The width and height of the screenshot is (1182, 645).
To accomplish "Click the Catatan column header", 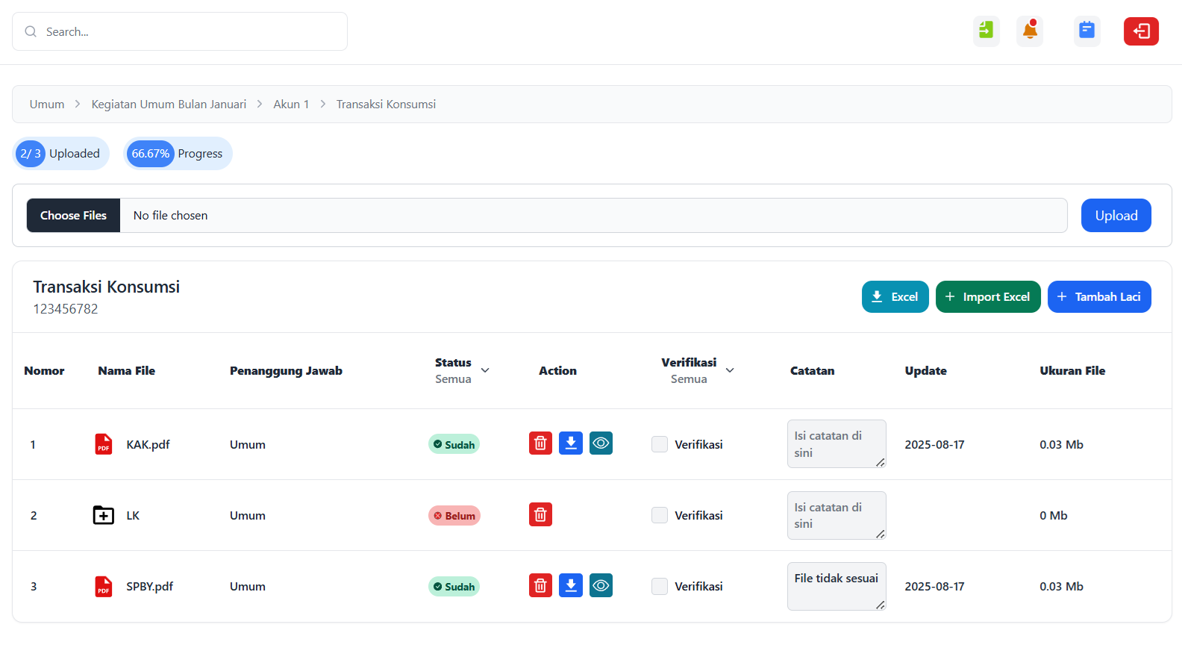I will tap(812, 370).
